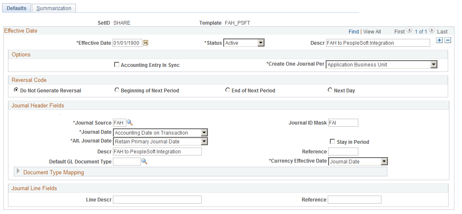Click the View All link

(372, 31)
